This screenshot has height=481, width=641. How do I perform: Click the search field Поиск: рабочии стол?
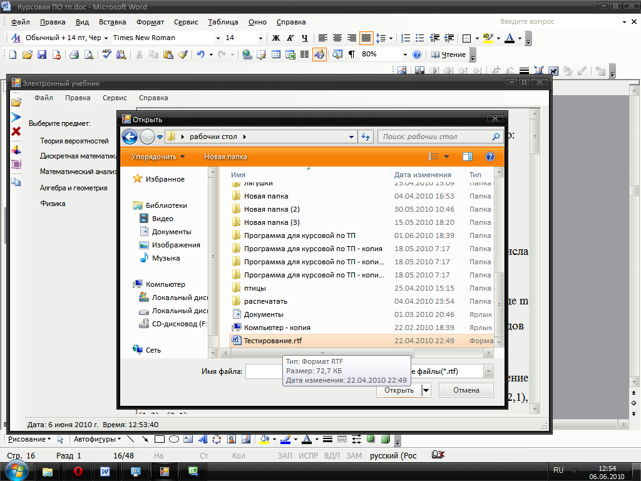[441, 137]
